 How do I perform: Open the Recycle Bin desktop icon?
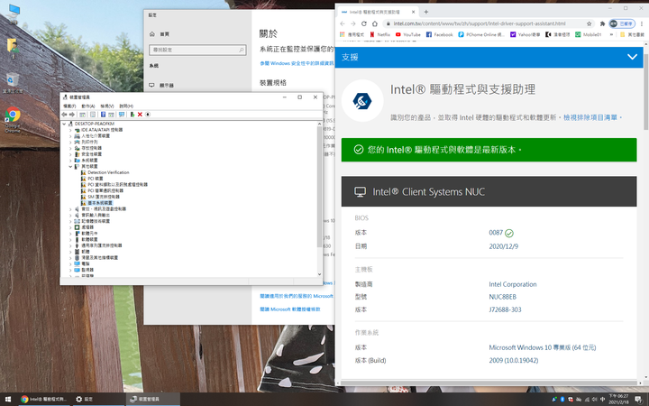point(13,83)
